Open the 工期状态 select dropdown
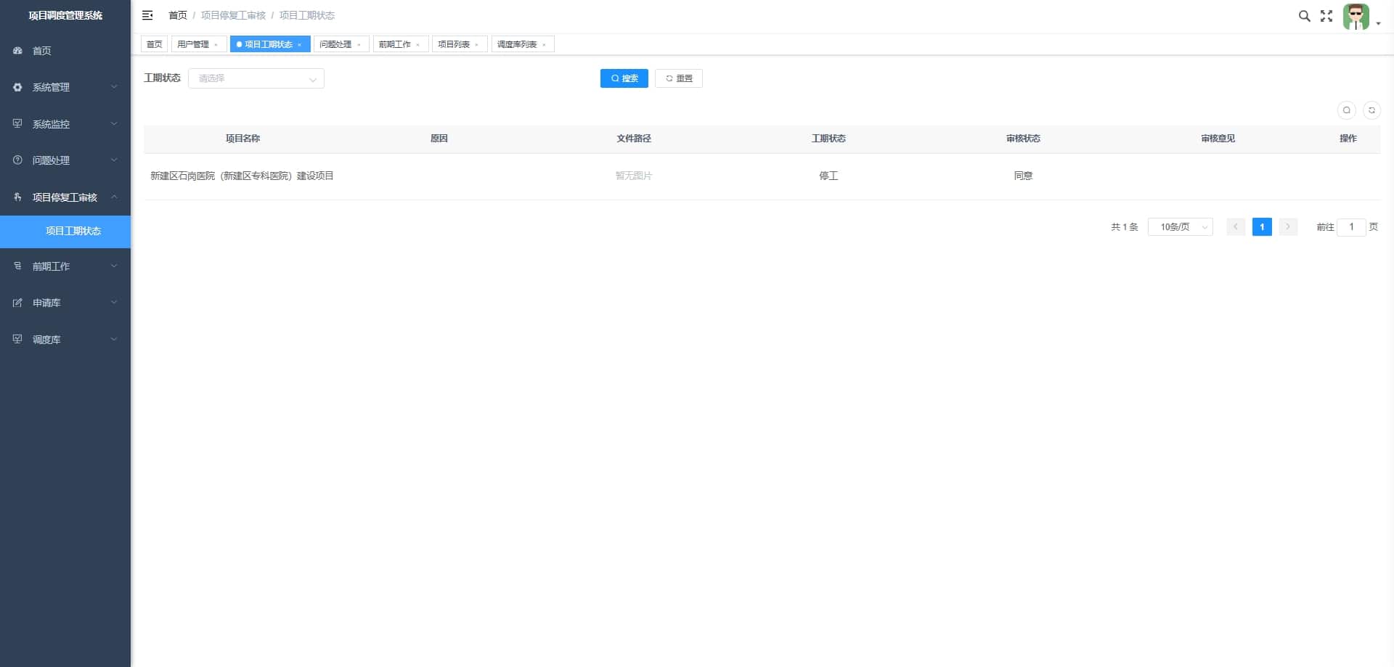The height and width of the screenshot is (667, 1394). coord(256,78)
